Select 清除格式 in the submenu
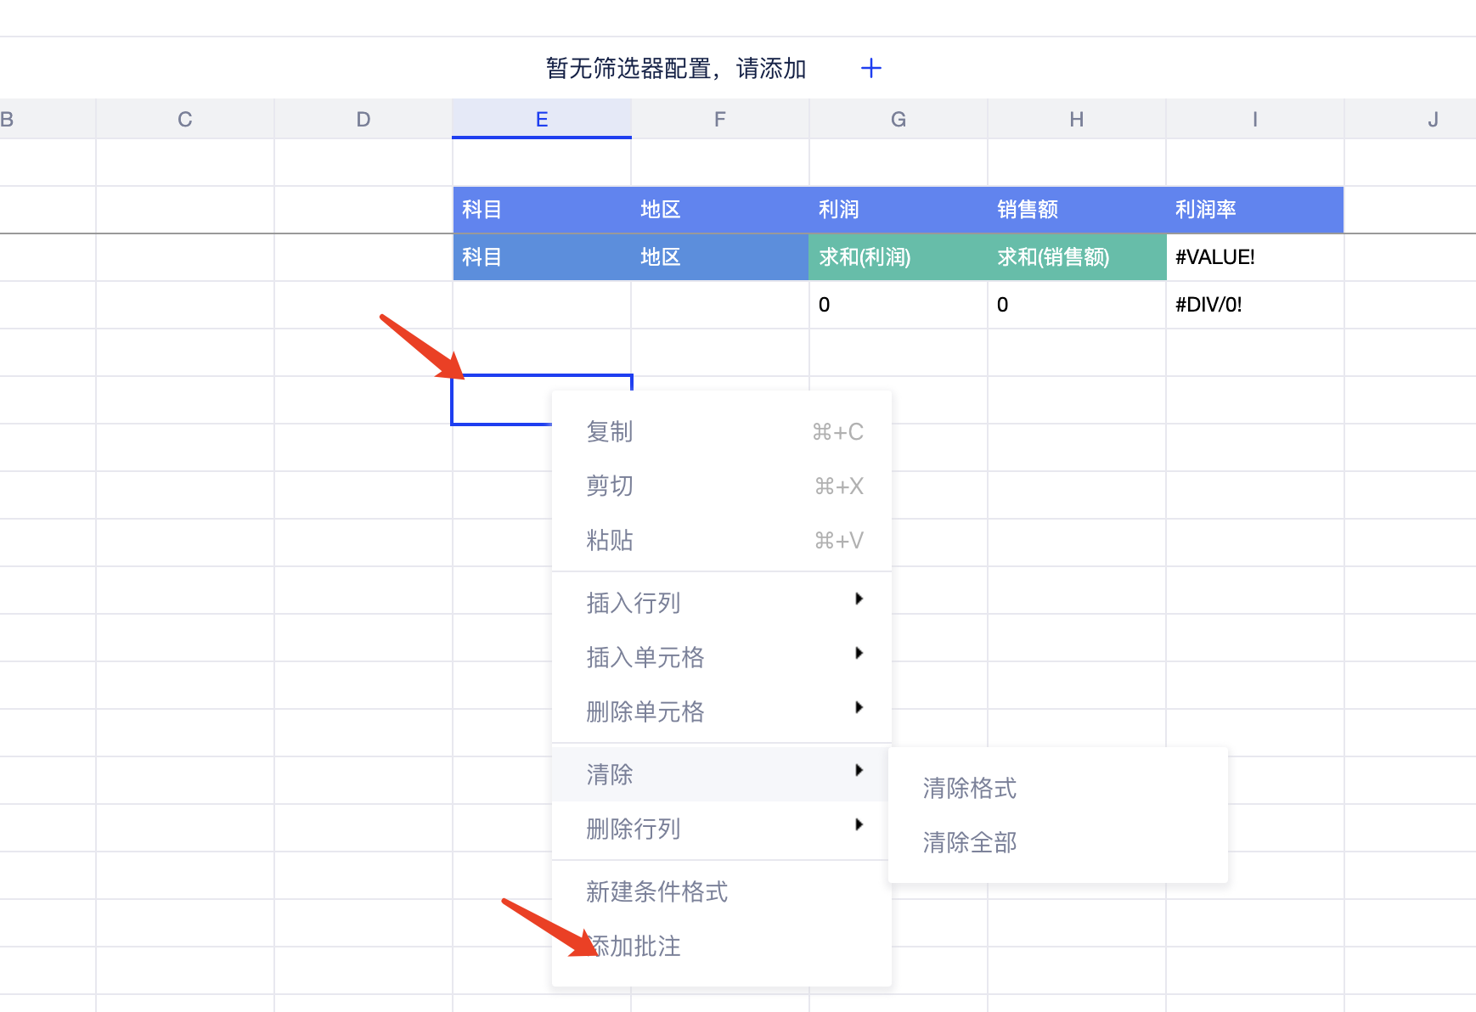1476x1012 pixels. point(970,788)
